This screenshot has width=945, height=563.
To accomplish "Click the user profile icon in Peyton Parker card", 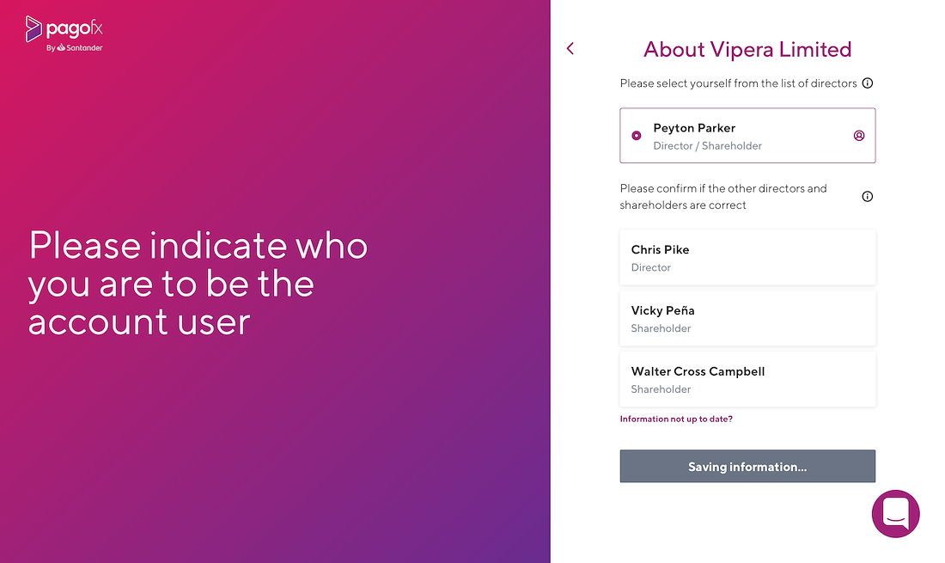I will (859, 136).
